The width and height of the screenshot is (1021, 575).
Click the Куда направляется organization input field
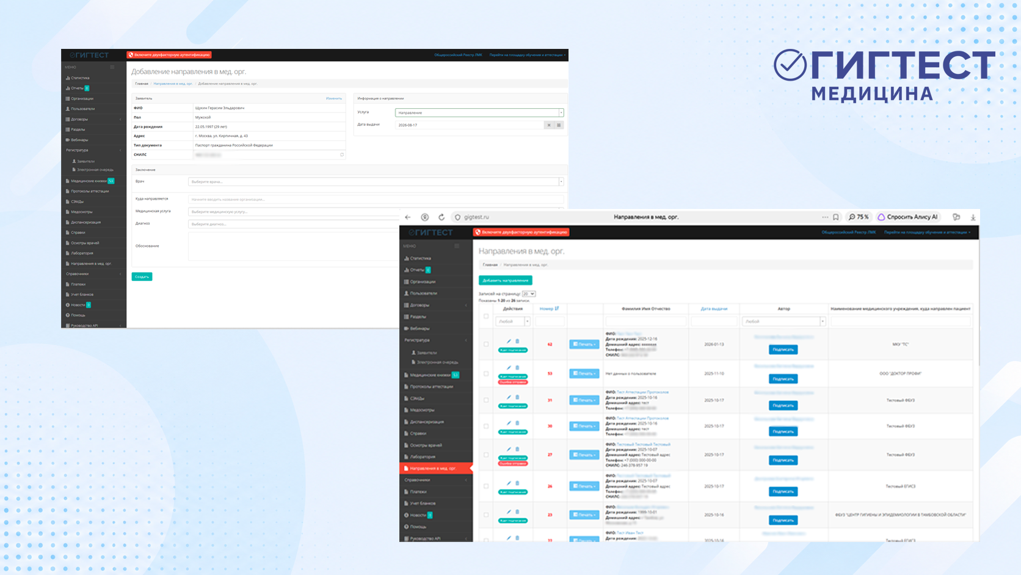point(376,199)
